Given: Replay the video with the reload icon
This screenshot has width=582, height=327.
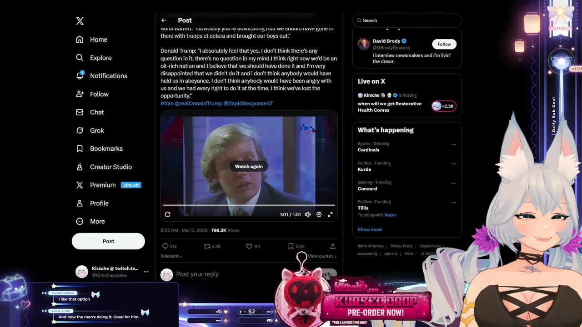Looking at the screenshot, I should point(168,214).
